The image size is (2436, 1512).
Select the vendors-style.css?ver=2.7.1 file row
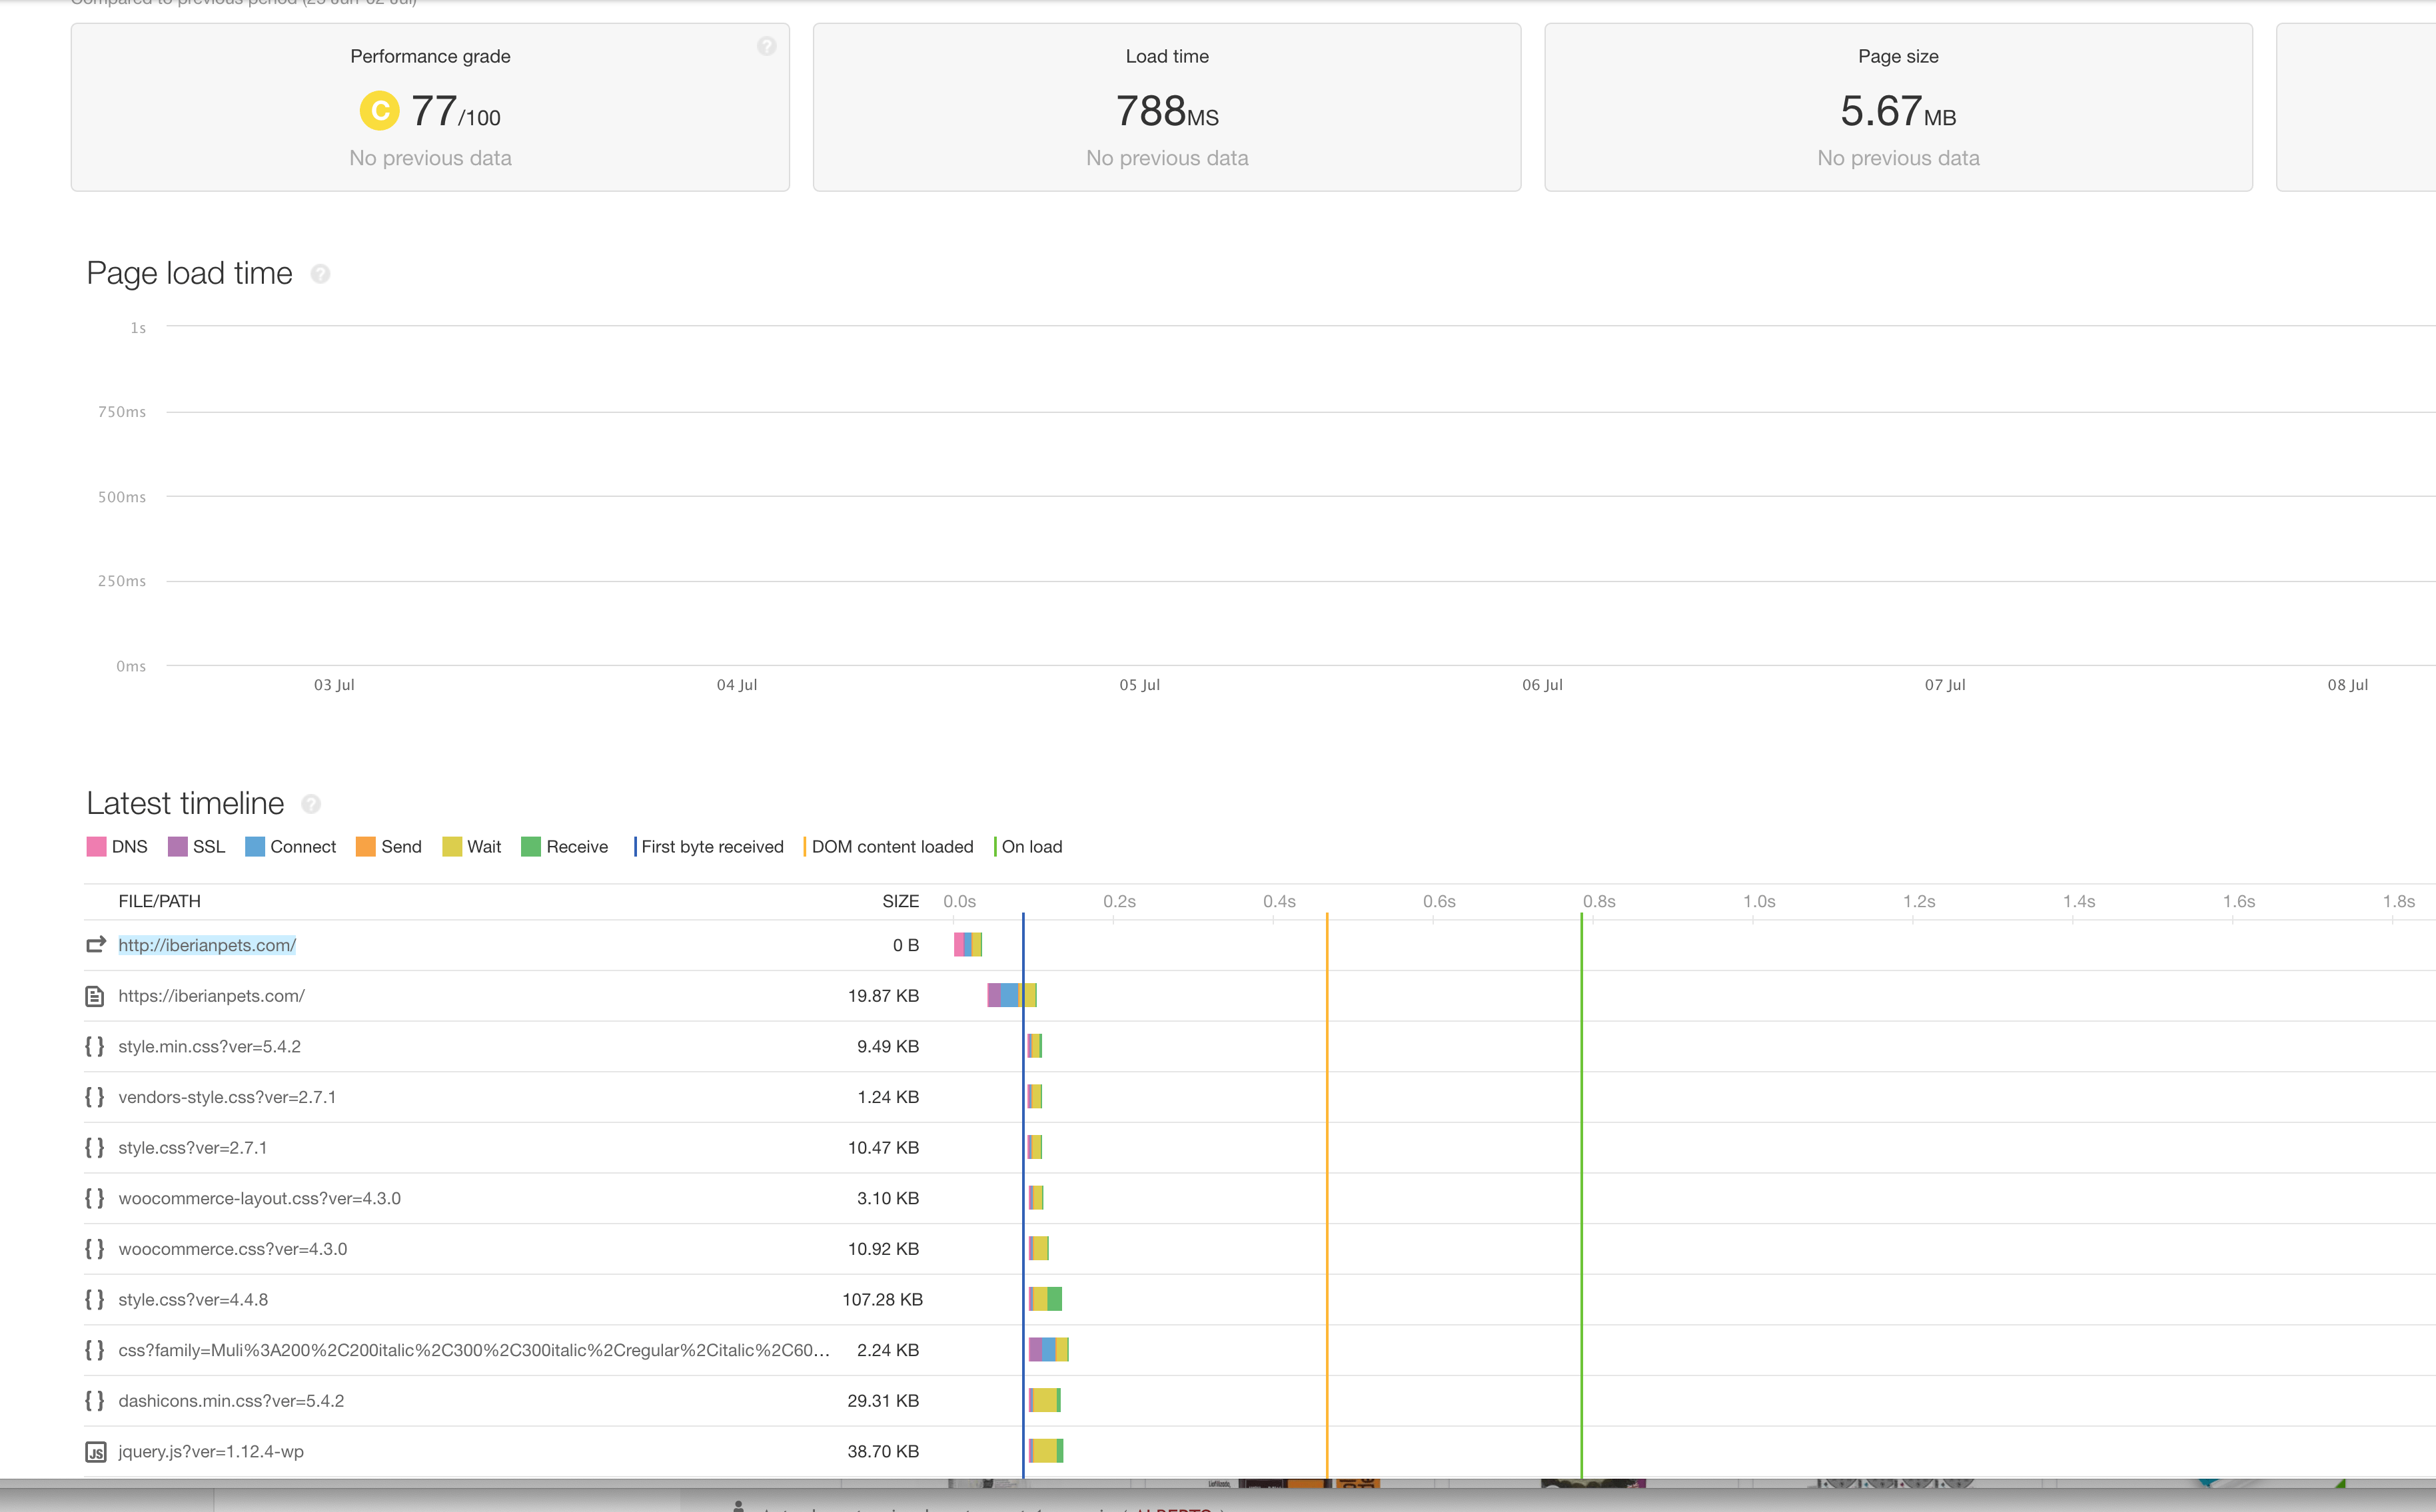[1259, 1097]
